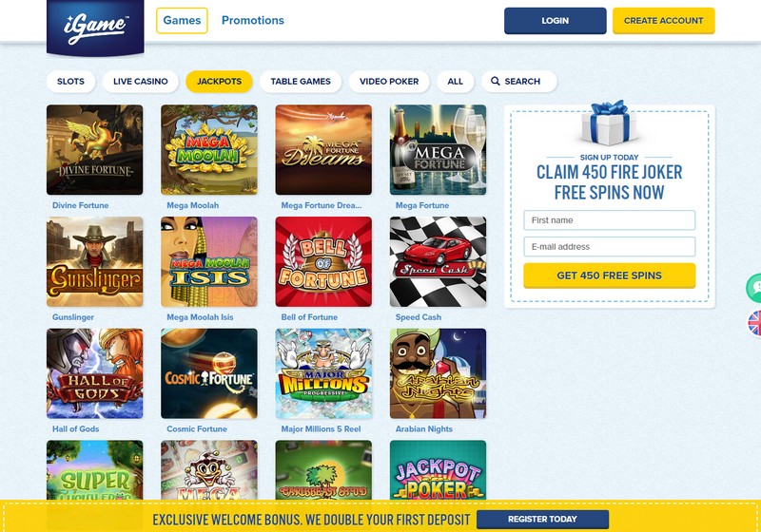Open the Divine Fortune game thumbnail
The width and height of the screenshot is (761, 532).
click(94, 150)
